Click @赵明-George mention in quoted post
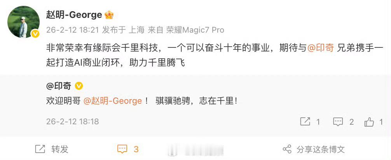 pyautogui.click(x=112, y=101)
